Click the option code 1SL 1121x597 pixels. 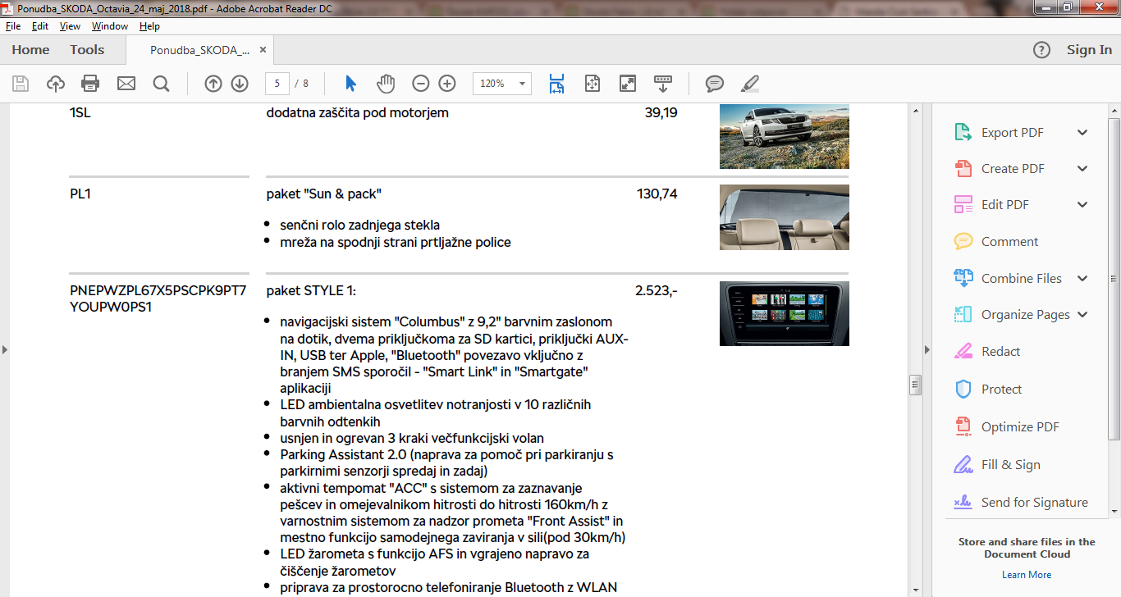coord(80,113)
